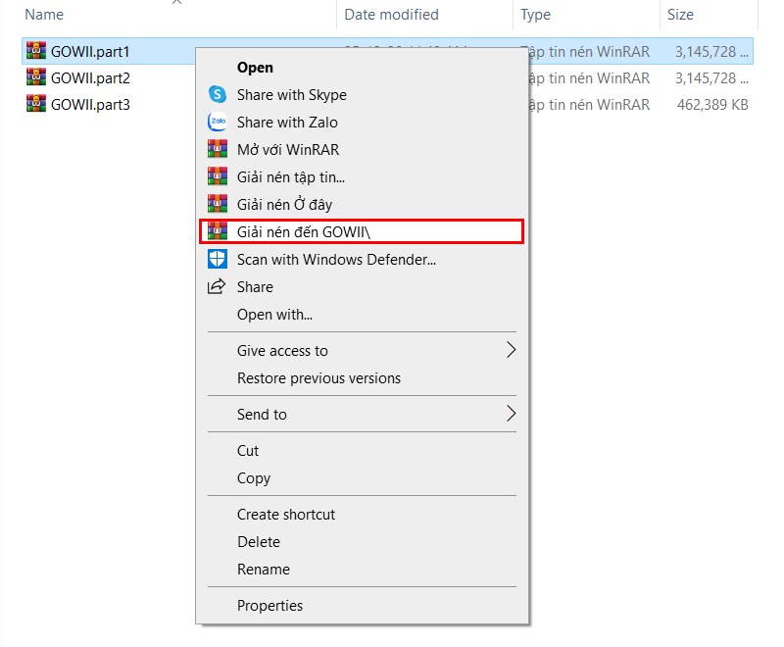The width and height of the screenshot is (784, 647).
Task: Click the Share arrow icon
Action: (x=217, y=287)
